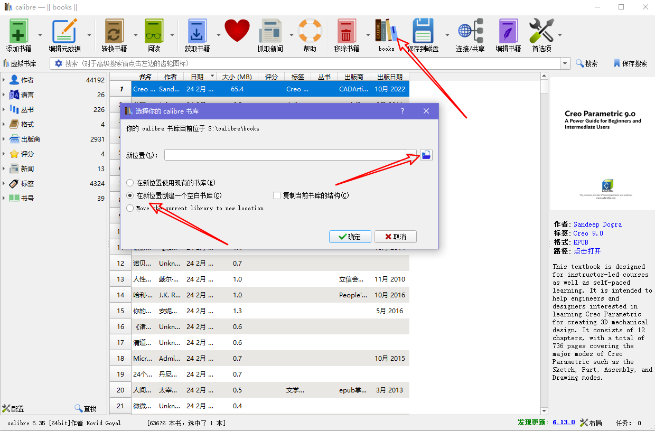This screenshot has width=655, height=431.
Task: Open the Edit metadata (编辑元数据) tool
Action: [x=64, y=31]
